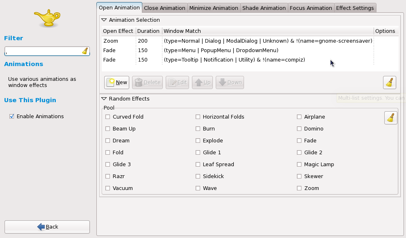Enable the Curved Fold effect checkbox

(108, 117)
